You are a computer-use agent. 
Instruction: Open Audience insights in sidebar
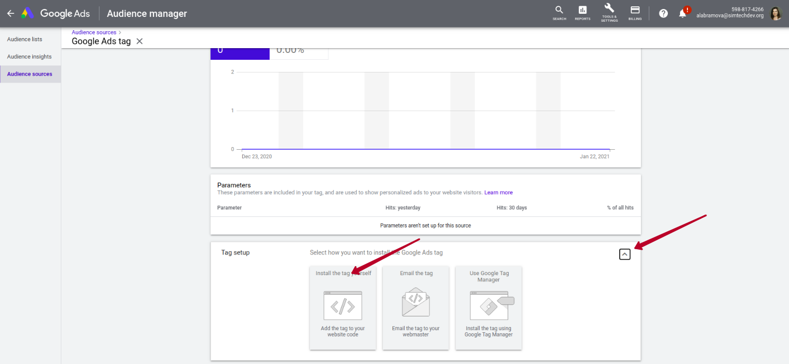(30, 57)
